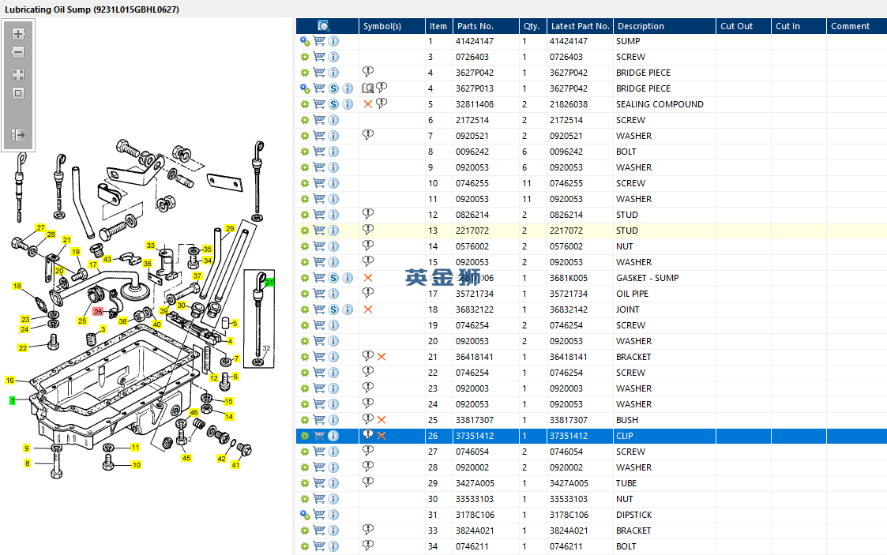Click the red X symbol on SEALING COMPOUND row
The width and height of the screenshot is (887, 555).
point(368,104)
